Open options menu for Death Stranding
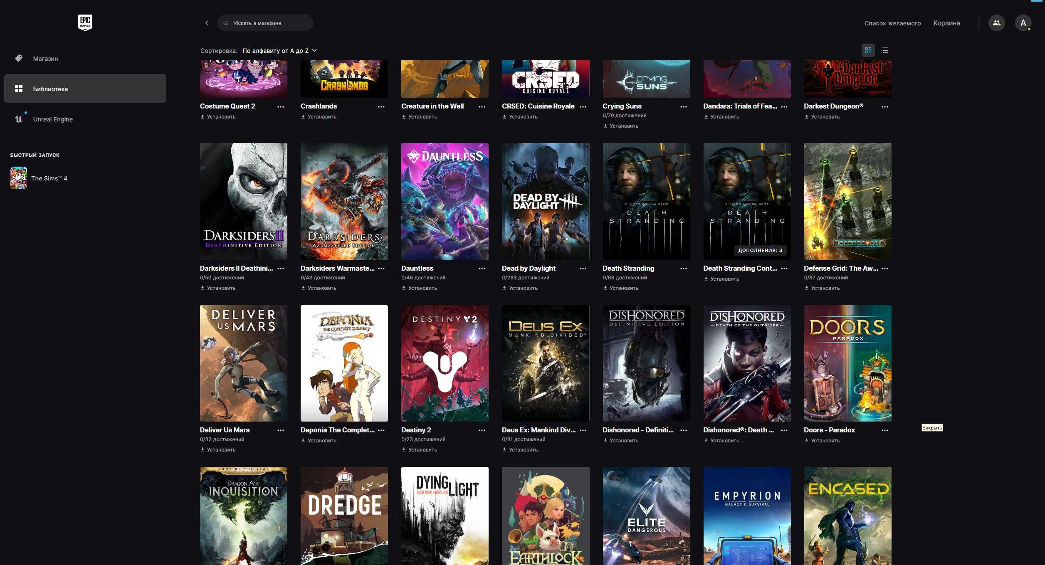 click(684, 269)
